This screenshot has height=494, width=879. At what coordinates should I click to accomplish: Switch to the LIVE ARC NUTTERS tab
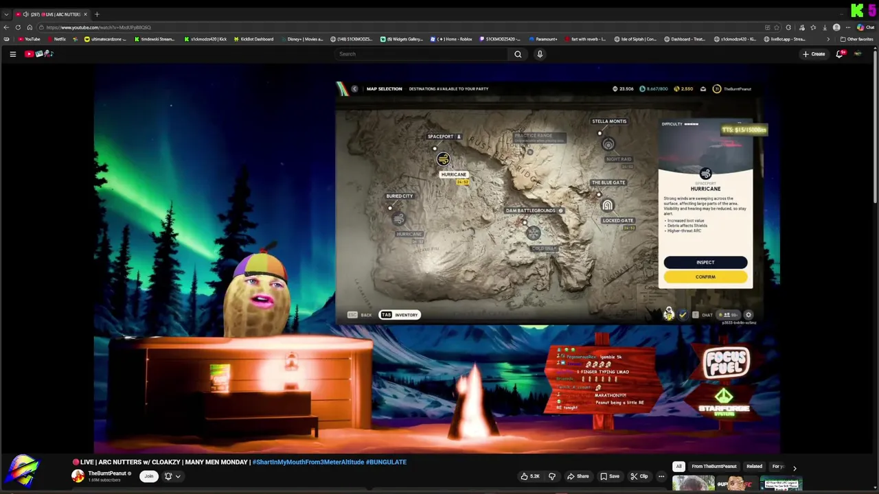pos(52,14)
